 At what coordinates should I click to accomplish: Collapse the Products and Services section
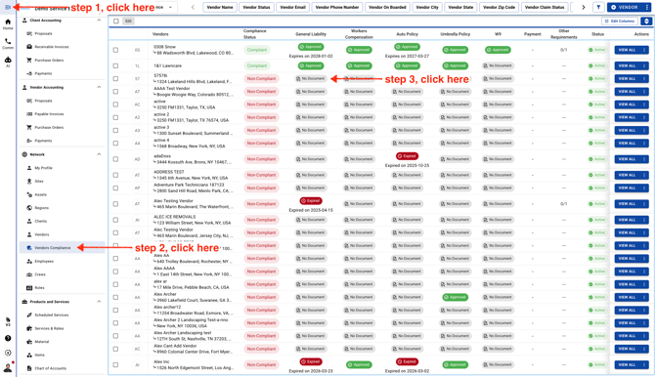tap(99, 302)
